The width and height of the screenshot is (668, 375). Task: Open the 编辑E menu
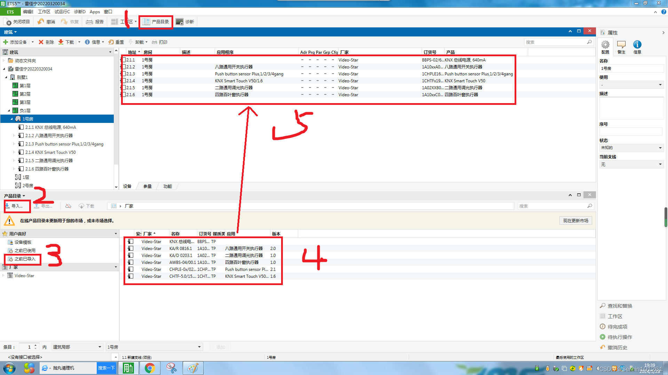pyautogui.click(x=28, y=12)
